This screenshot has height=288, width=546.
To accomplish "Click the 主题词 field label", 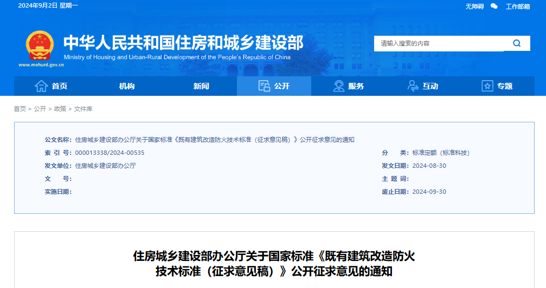I will click(395, 179).
